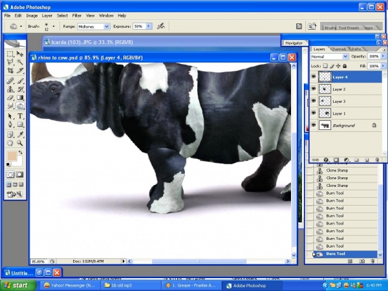Open the Image menu

coord(32,16)
